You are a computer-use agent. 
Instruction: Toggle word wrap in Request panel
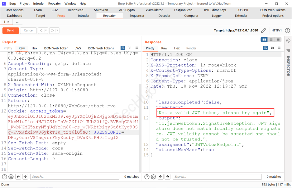click(x=123, y=48)
